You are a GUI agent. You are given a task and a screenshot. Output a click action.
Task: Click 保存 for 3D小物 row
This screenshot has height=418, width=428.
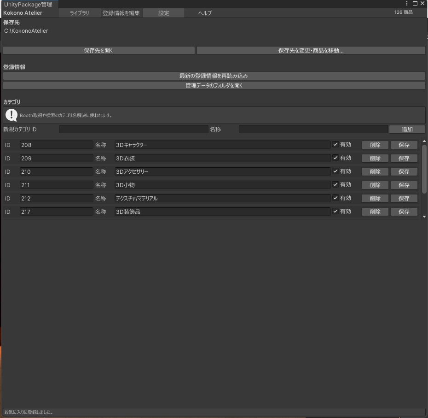[x=404, y=185]
